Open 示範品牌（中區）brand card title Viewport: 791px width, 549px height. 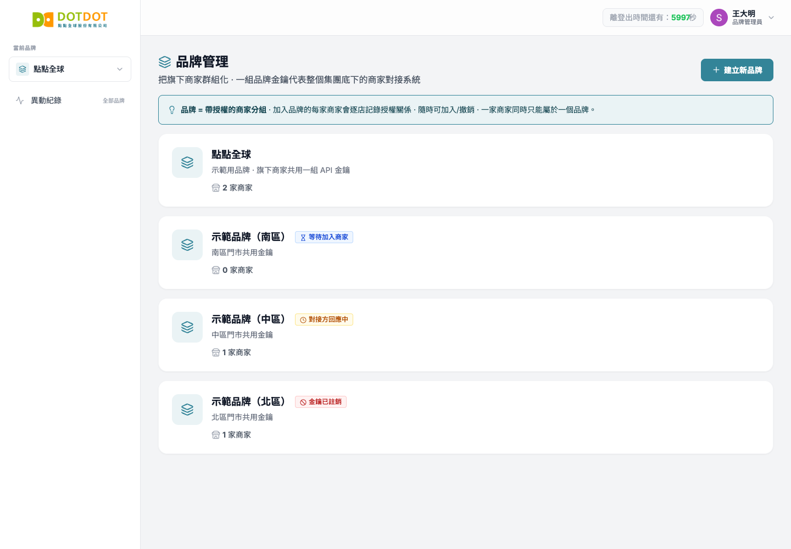[249, 320]
